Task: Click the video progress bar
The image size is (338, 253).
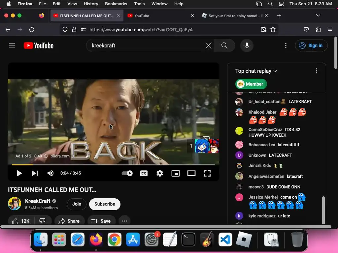Action: pyautogui.click(x=114, y=165)
